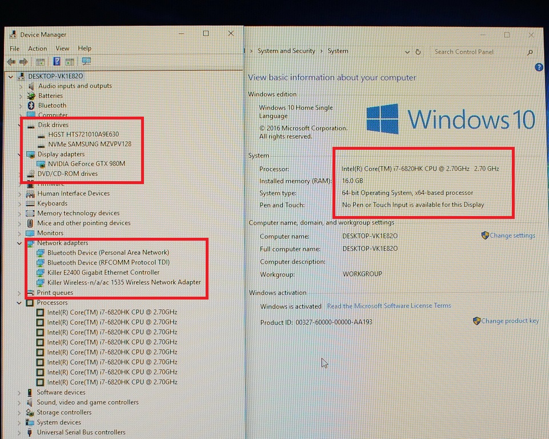Select the Audio inputs and outputs speaker icon

coord(31,86)
